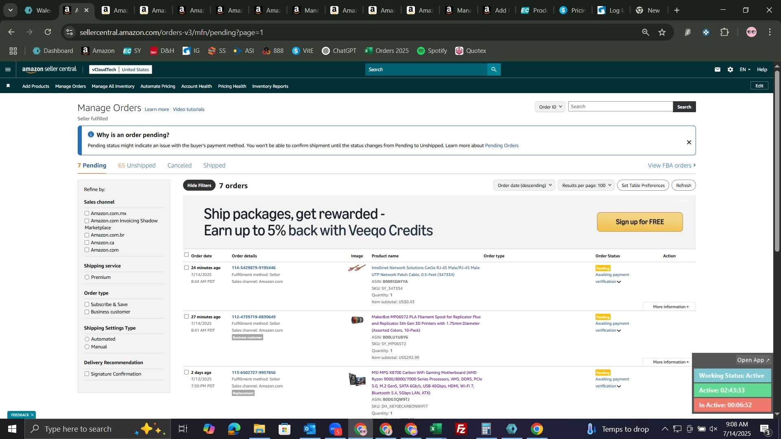Image resolution: width=781 pixels, height=439 pixels.
Task: Open the apps grid in bookmarks bar
Action: (x=13, y=51)
